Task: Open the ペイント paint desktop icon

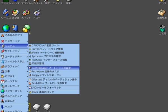Action: coord(26,13)
